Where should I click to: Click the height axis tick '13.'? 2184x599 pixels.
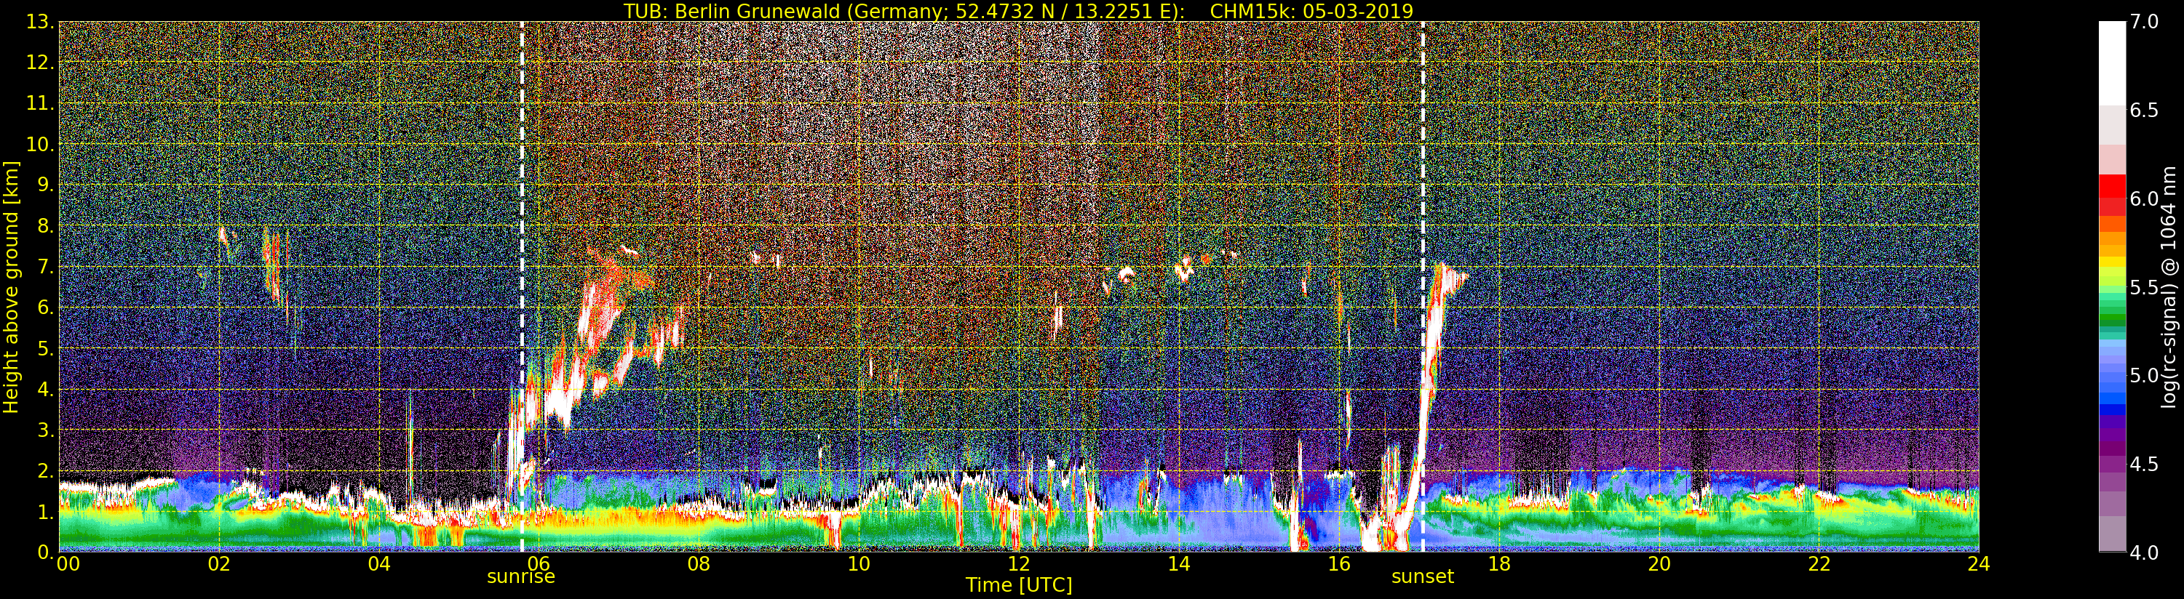coord(39,22)
